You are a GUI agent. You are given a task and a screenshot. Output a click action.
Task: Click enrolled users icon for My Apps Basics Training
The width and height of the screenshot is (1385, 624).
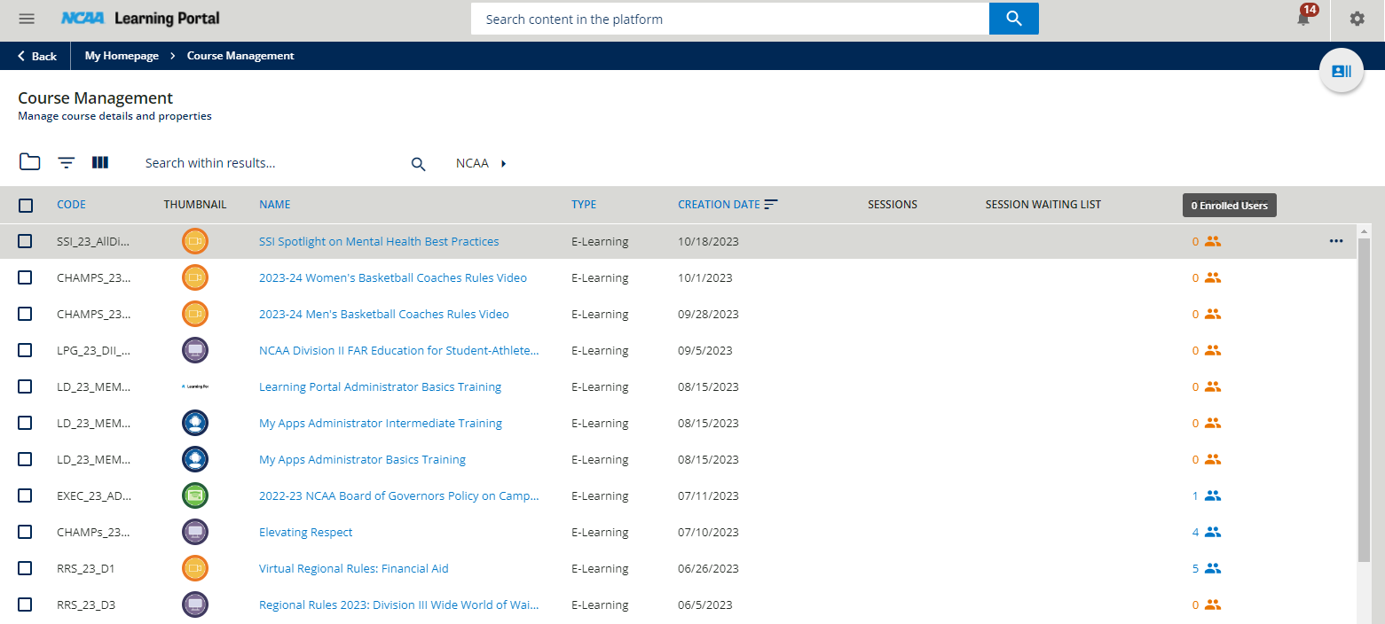coord(1213,459)
